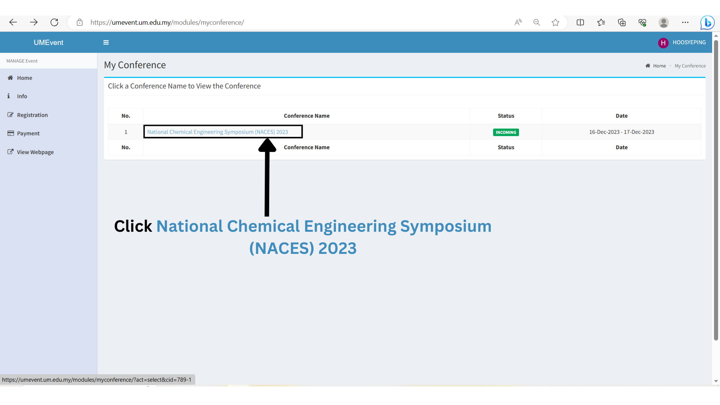720x405 pixels.
Task: Open the Bing chat sidebar icon
Action: click(x=707, y=22)
